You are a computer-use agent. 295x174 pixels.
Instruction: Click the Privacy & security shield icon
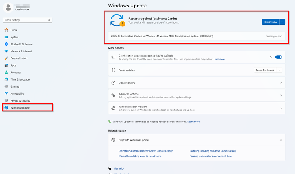pyautogui.click(x=6, y=100)
